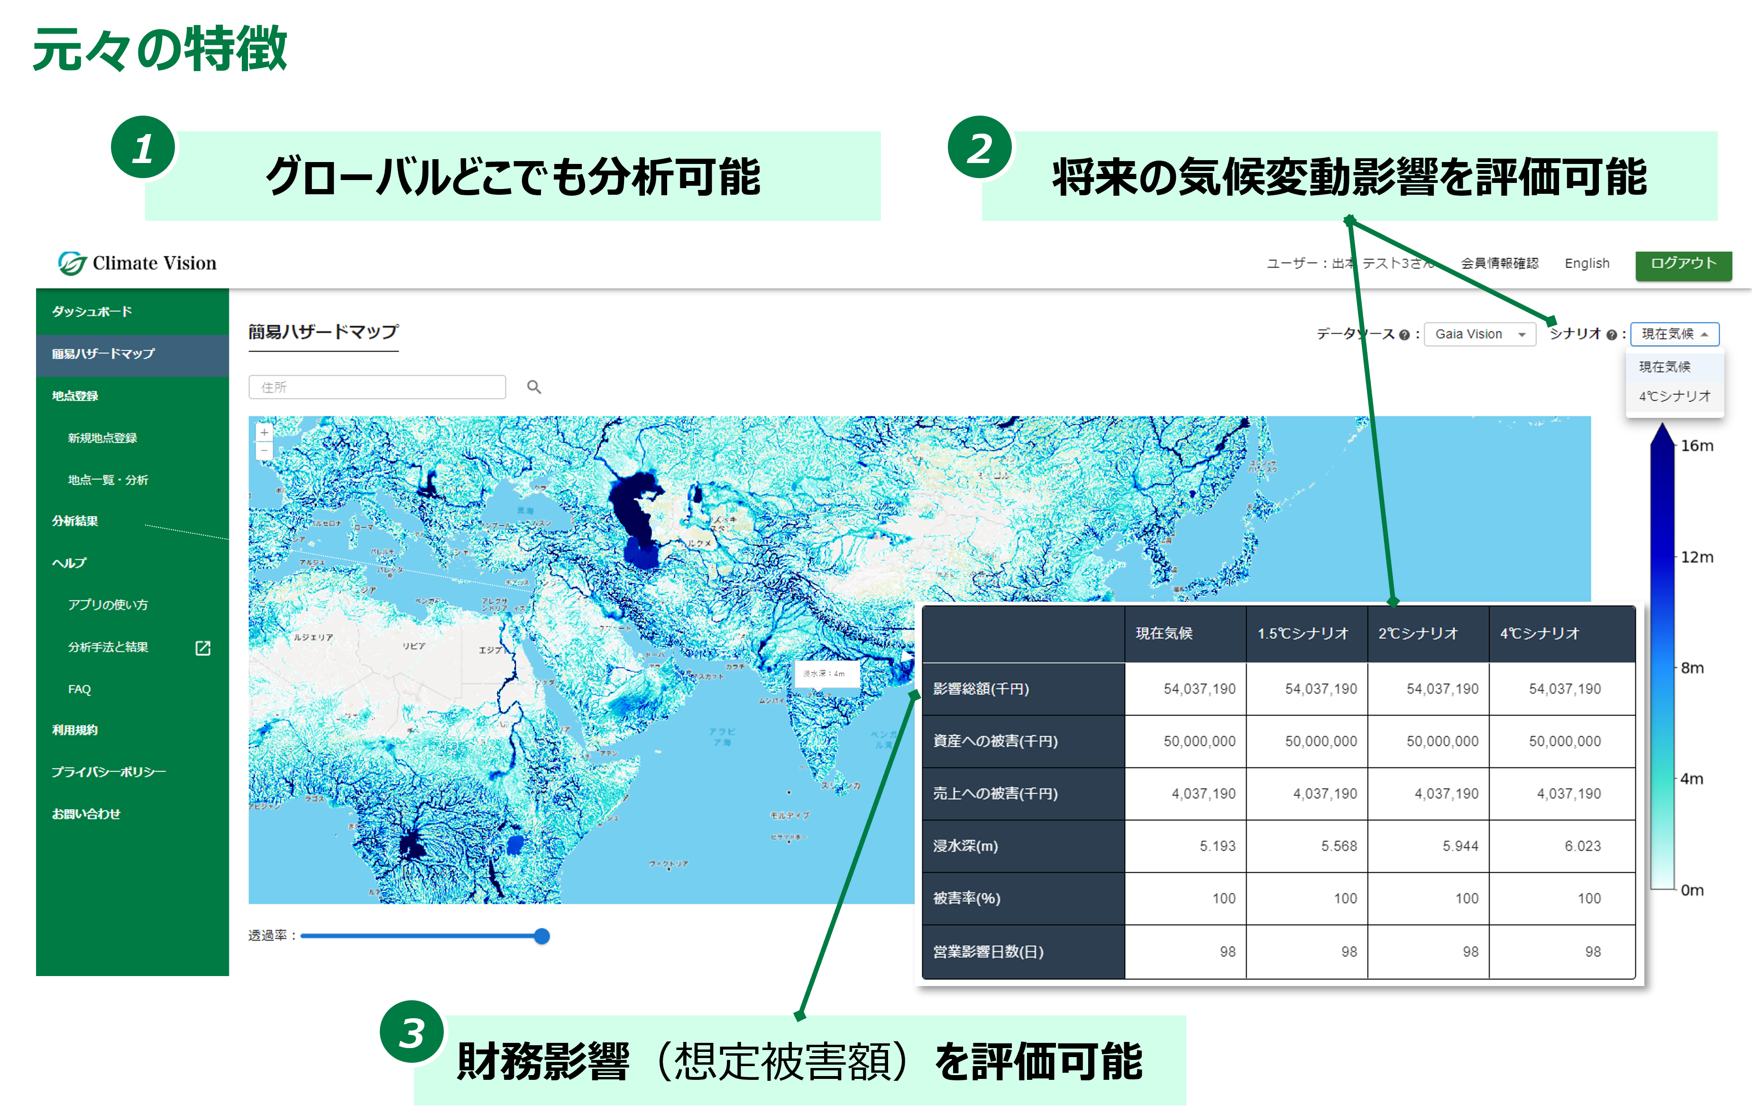Open ダッシュボード in the sidebar
This screenshot has height=1113, width=1752.
[92, 311]
